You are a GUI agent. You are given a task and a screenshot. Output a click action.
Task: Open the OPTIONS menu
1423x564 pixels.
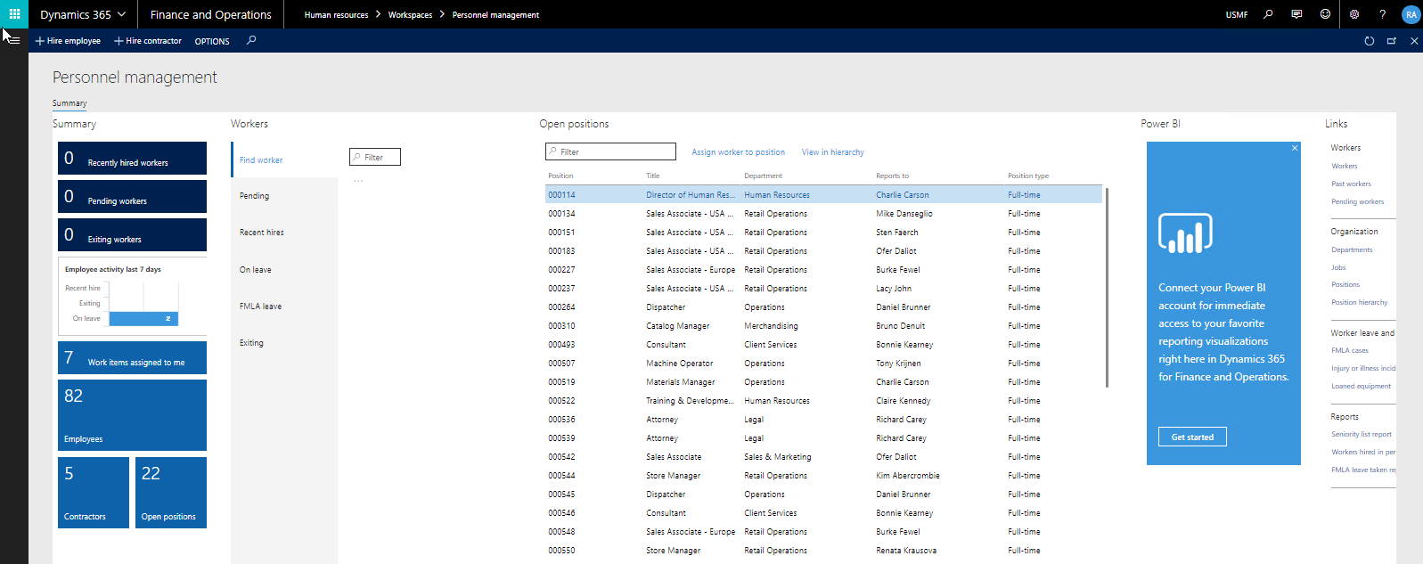click(212, 41)
